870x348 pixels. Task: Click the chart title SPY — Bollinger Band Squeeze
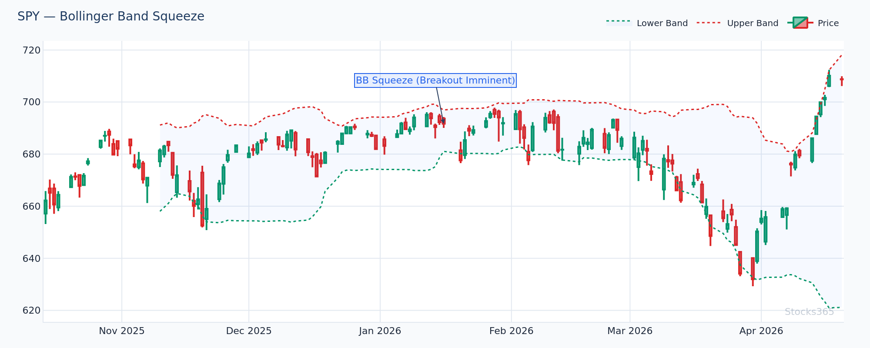[x=111, y=17]
